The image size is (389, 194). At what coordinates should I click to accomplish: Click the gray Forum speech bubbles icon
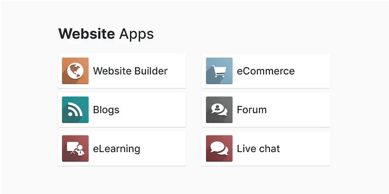(x=219, y=110)
